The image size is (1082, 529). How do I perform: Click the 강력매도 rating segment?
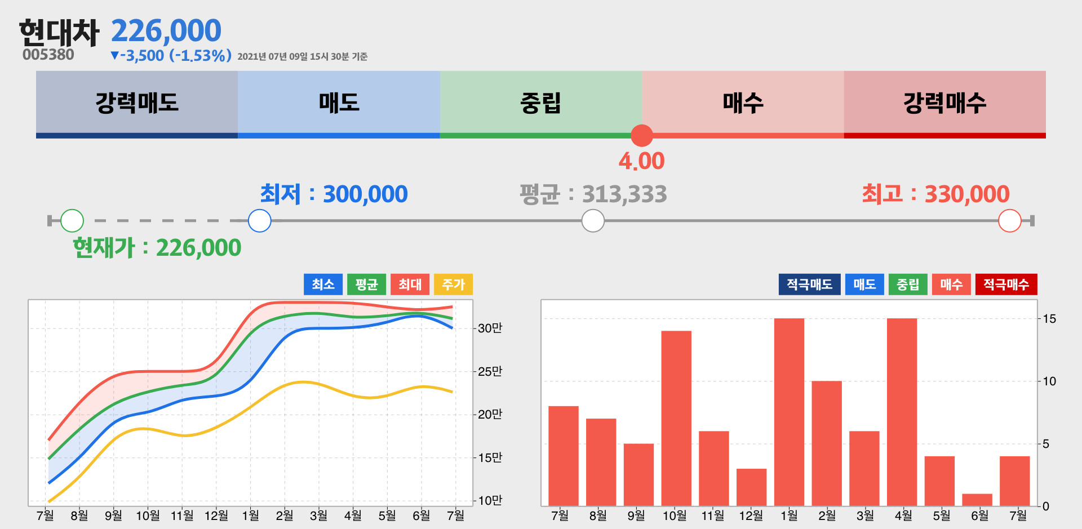tap(137, 104)
